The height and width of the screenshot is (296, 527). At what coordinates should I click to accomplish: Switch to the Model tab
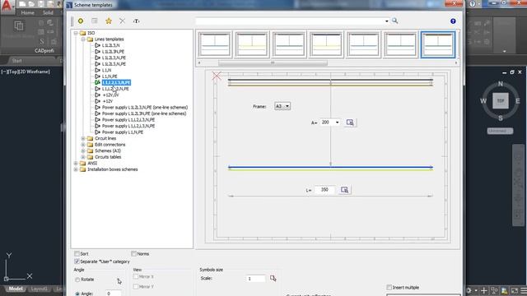point(16,289)
